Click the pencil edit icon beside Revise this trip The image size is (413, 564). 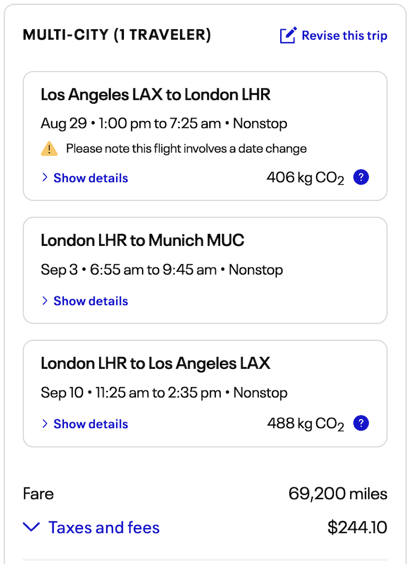(x=289, y=36)
